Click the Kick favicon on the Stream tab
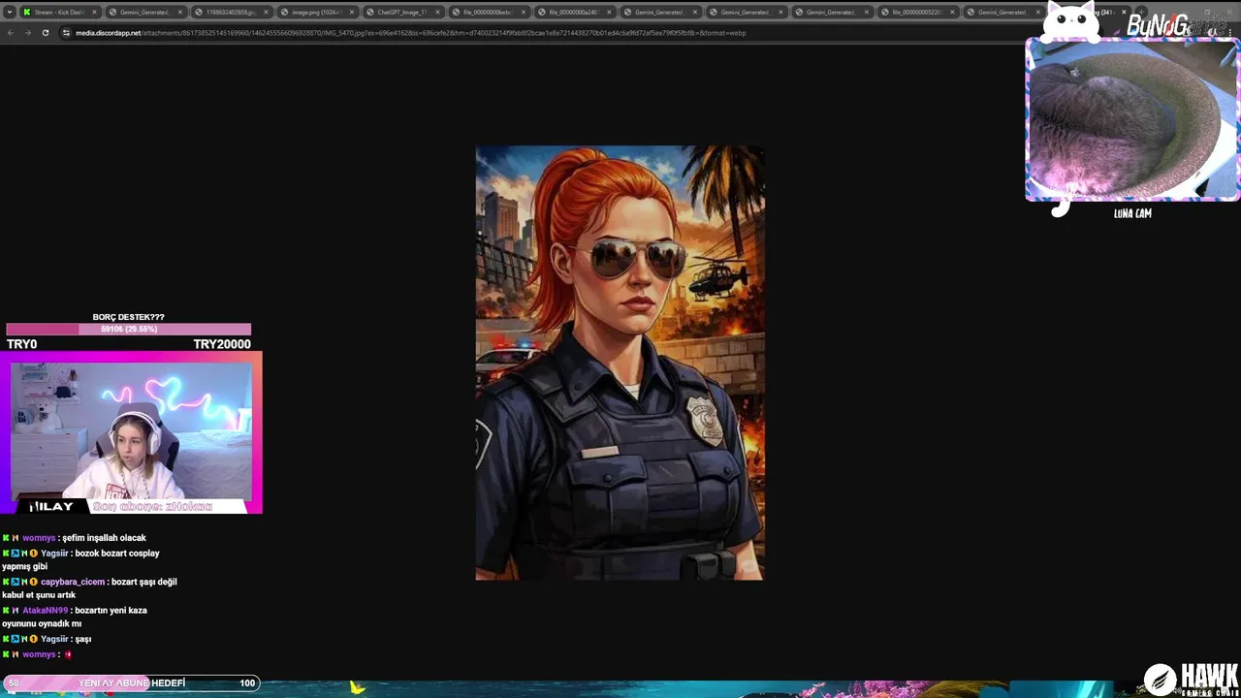 click(x=27, y=12)
